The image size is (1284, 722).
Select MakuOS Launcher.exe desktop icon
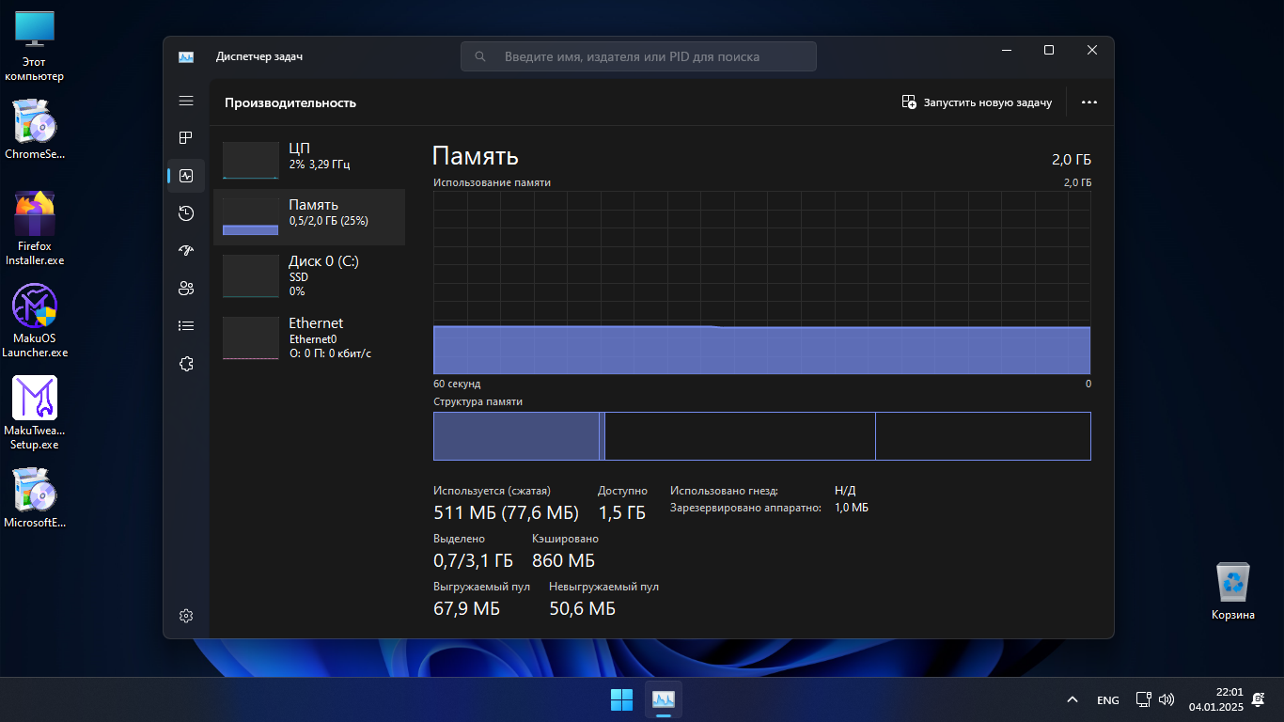(x=35, y=321)
